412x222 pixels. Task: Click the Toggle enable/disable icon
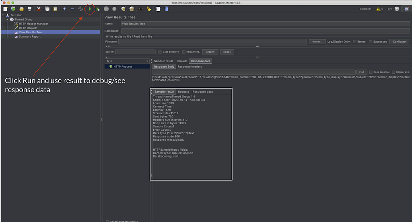point(80,9)
